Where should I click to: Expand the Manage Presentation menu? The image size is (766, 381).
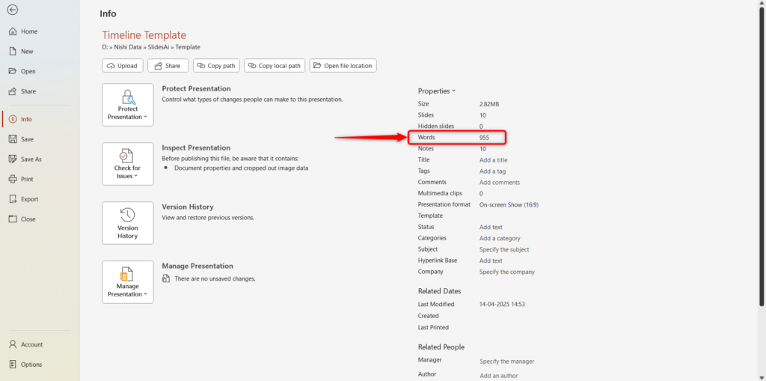click(x=128, y=281)
